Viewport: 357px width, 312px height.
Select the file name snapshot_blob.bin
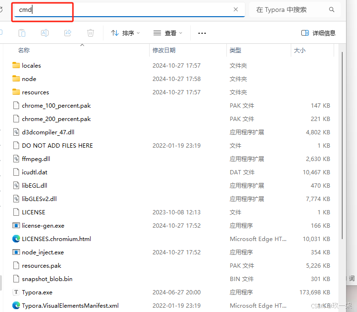point(47,279)
